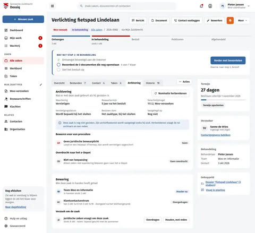Open Organisaties in the sidebar

click(23, 130)
